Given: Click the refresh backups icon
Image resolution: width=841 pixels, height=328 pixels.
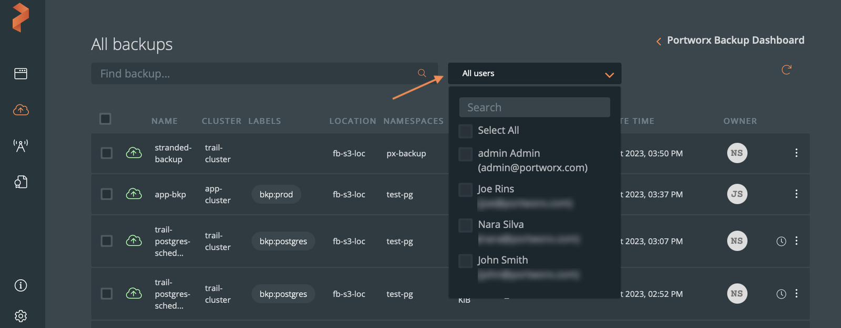Looking at the screenshot, I should coord(786,70).
